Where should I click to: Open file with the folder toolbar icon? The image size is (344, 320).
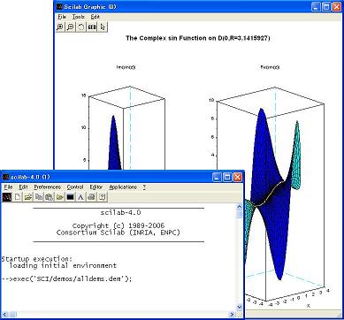tap(28, 197)
